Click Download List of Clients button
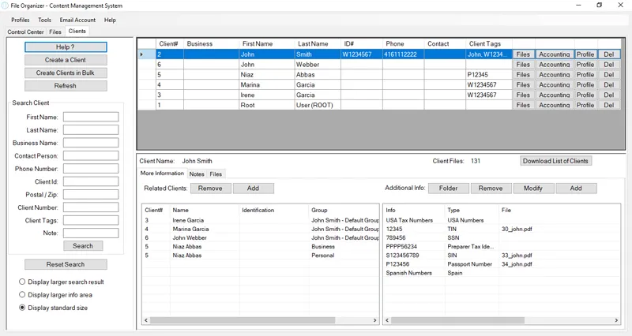632x336 pixels. pyautogui.click(x=555, y=161)
